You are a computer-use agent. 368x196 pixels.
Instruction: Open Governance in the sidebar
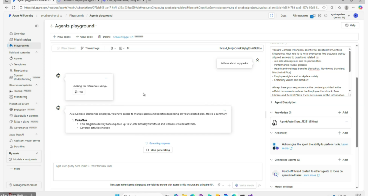point(21,128)
